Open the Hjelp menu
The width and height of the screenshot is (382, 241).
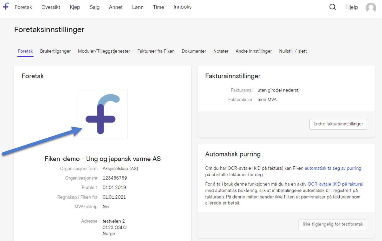352,7
